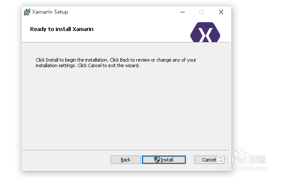283x178 pixels.
Task: Click the "Ready to install Xamarin" heading
Action: click(61, 29)
